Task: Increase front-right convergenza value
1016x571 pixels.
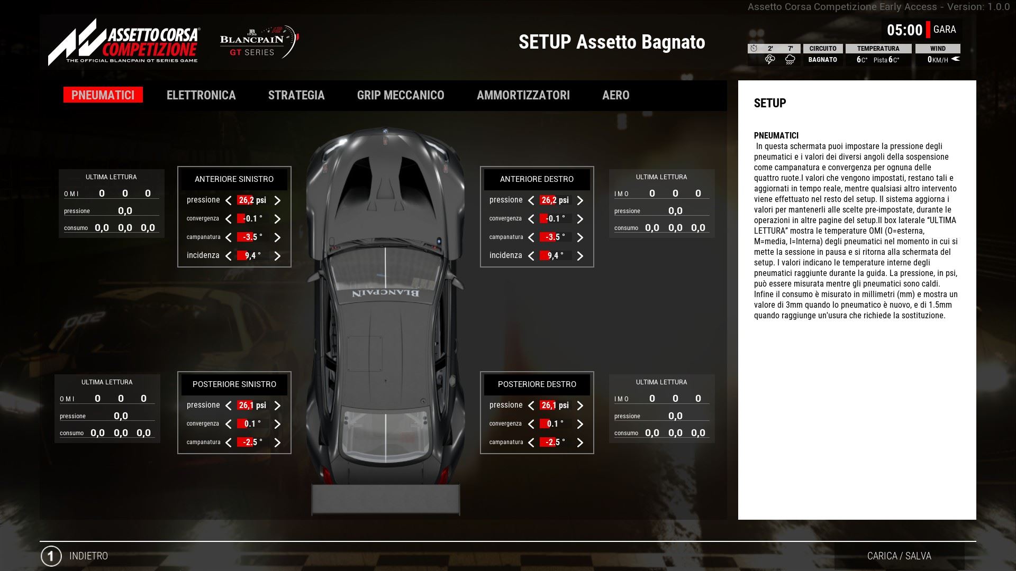Action: [x=580, y=219]
